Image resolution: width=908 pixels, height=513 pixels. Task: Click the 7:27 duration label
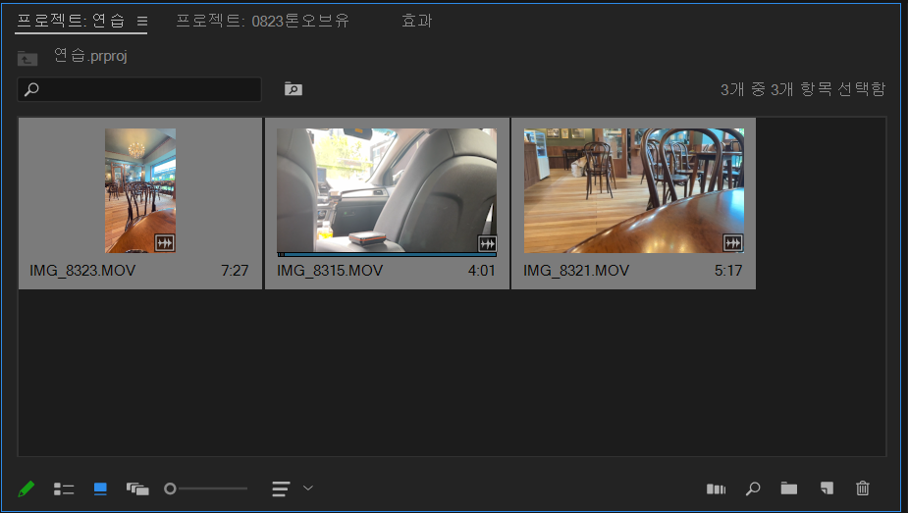click(x=235, y=271)
